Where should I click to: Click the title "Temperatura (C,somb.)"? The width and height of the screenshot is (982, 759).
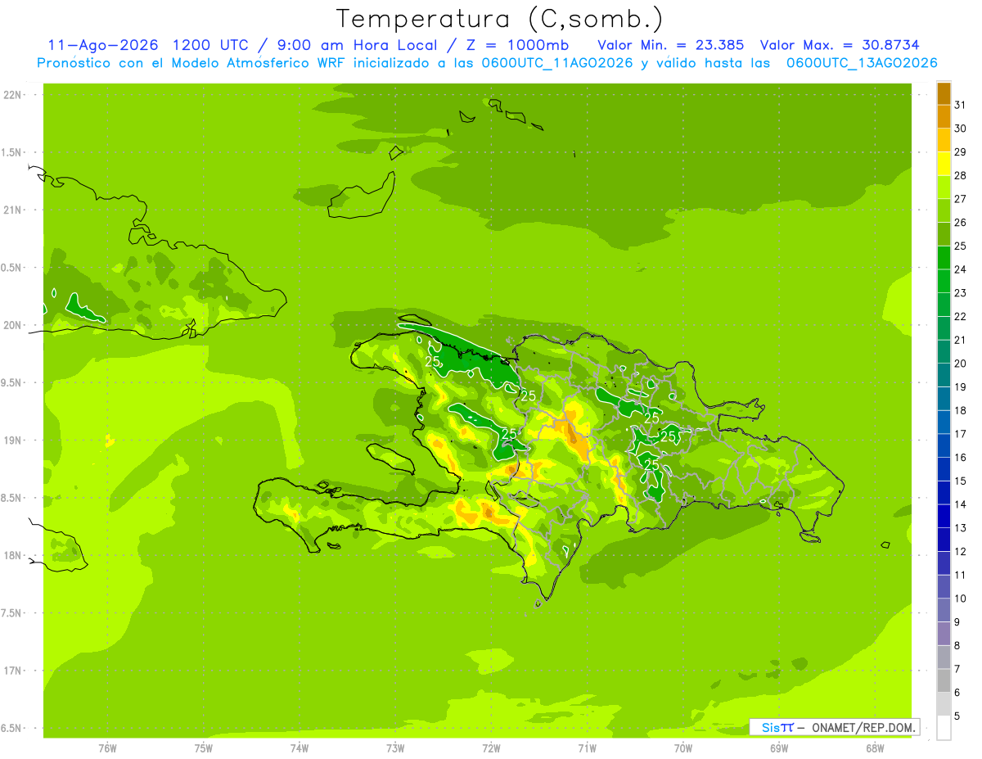[499, 19]
